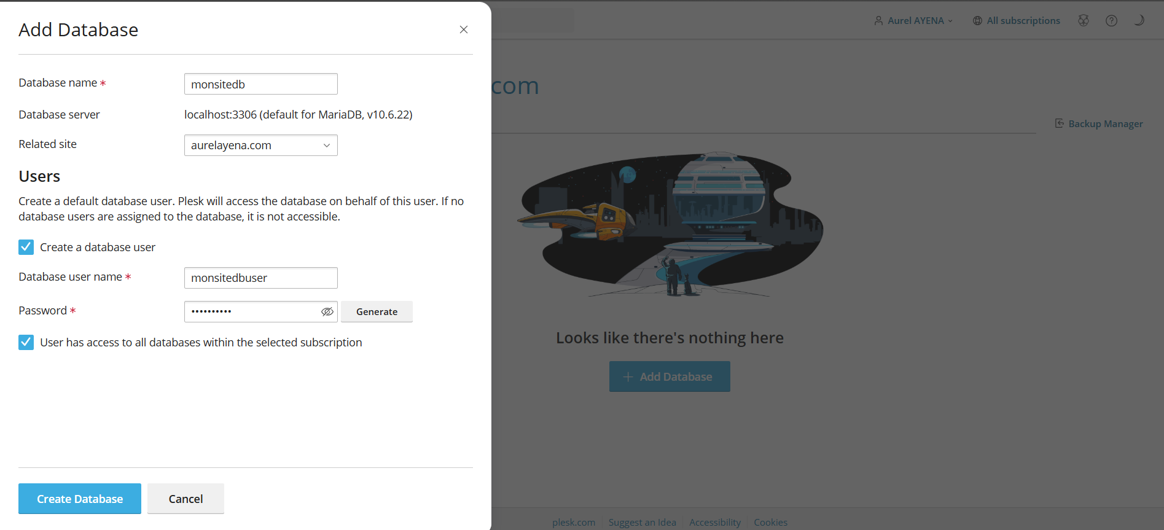
Task: Close the Add Database dialog
Action: pyautogui.click(x=464, y=29)
